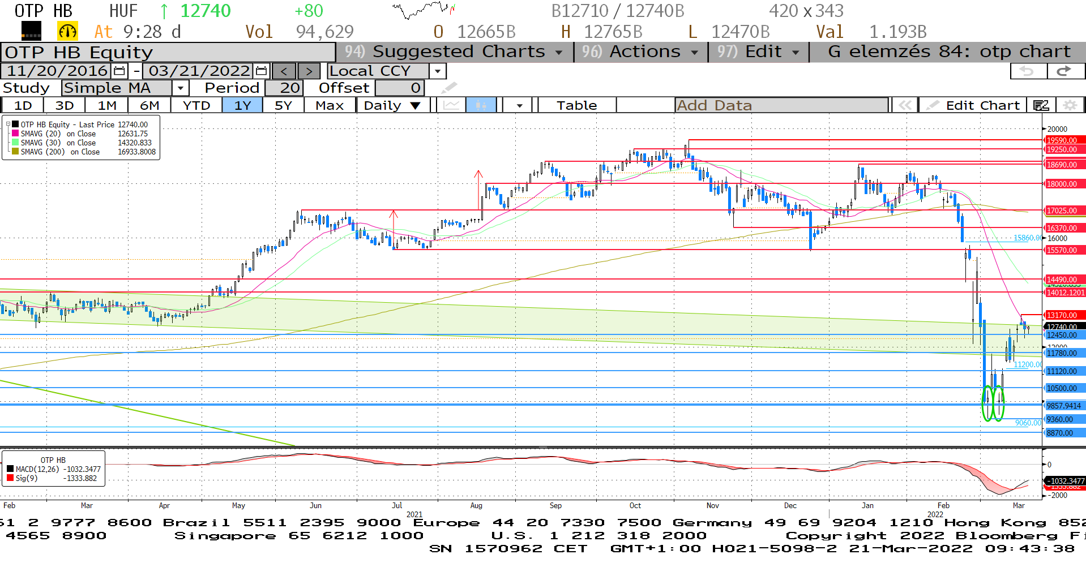Click SMAVG (20) magenta color swatch
Image resolution: width=1086 pixels, height=580 pixels.
[x=15, y=134]
